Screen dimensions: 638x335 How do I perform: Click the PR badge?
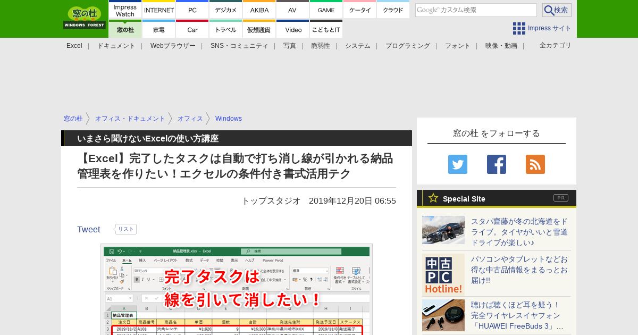[x=561, y=198]
